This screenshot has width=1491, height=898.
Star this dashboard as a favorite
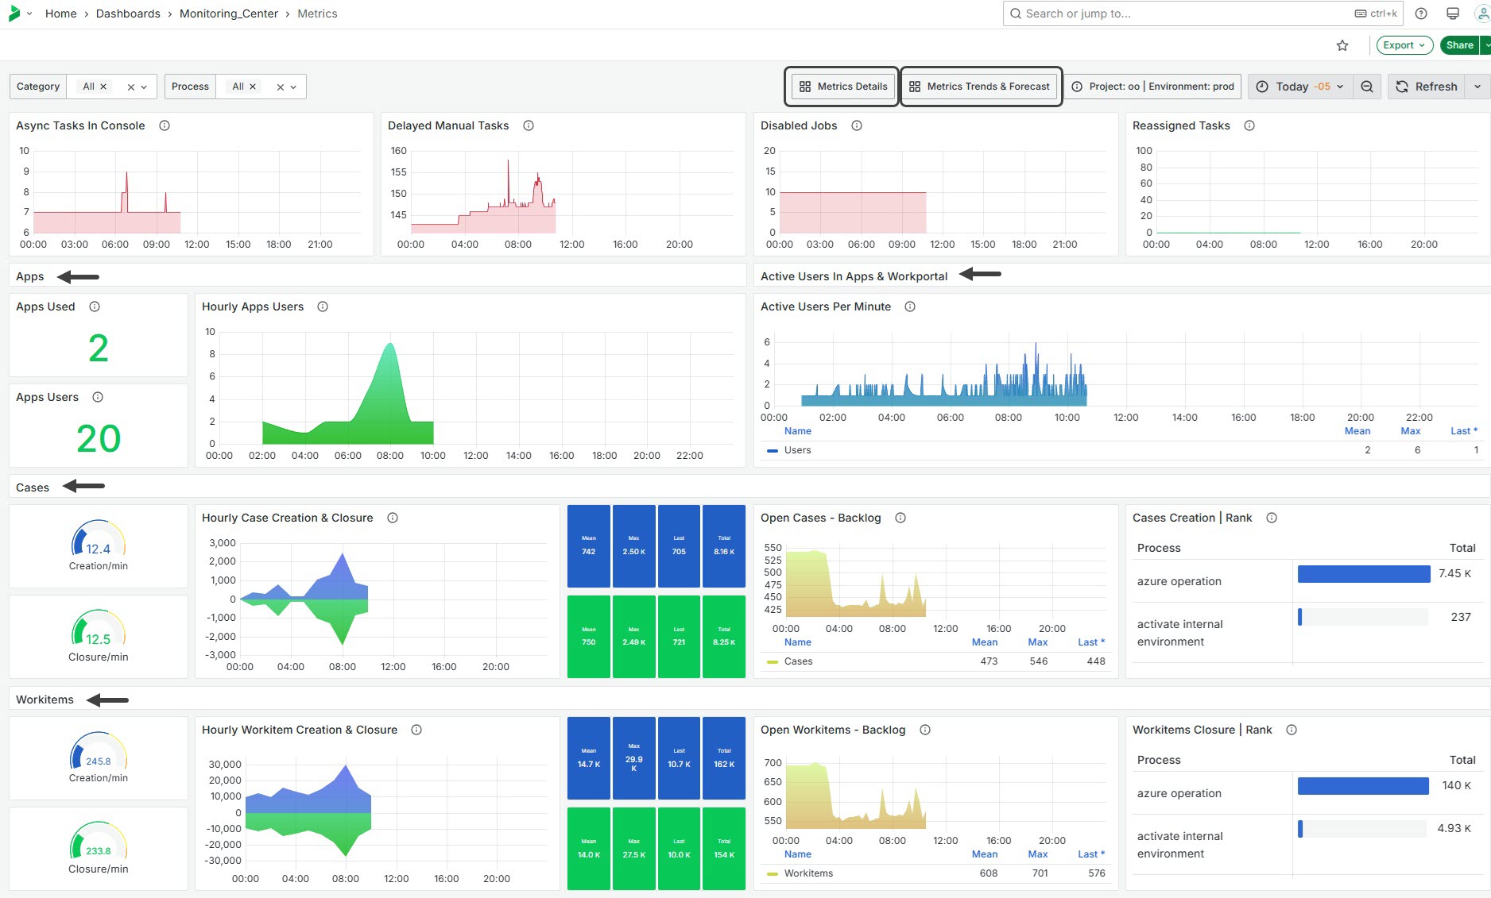click(x=1342, y=45)
